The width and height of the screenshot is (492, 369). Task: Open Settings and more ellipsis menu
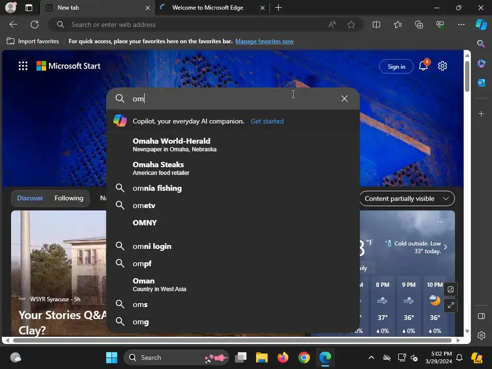[461, 25]
